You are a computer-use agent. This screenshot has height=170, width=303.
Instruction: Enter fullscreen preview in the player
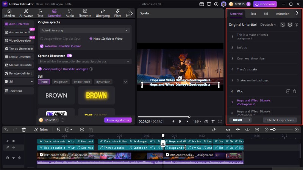(220, 122)
